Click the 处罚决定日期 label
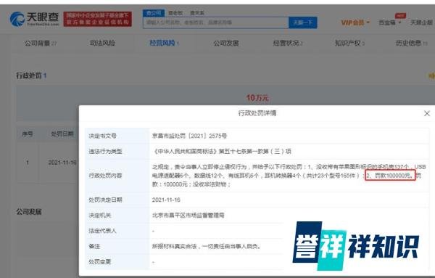 click(x=105, y=200)
